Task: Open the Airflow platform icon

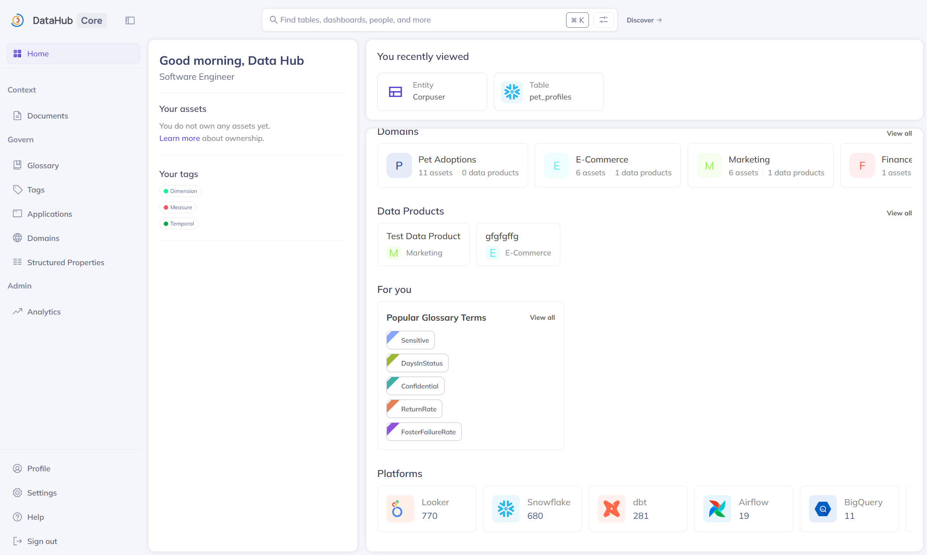Action: point(717,509)
